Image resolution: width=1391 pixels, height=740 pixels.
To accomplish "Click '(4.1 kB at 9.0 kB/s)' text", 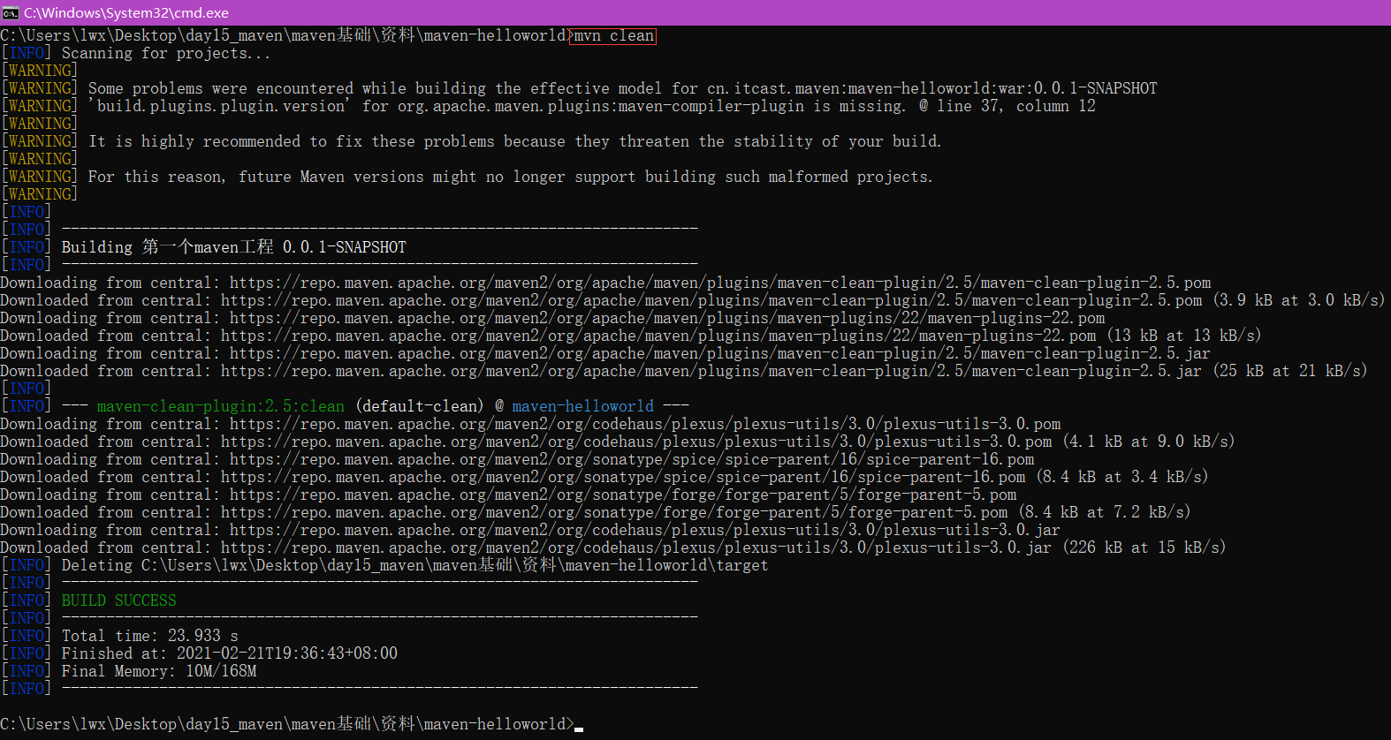I will tap(1149, 442).
